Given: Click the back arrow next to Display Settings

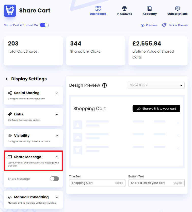Looking at the screenshot, I should [7, 79].
